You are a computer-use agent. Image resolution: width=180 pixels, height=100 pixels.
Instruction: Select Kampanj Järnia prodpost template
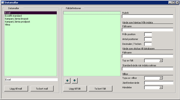31,22
